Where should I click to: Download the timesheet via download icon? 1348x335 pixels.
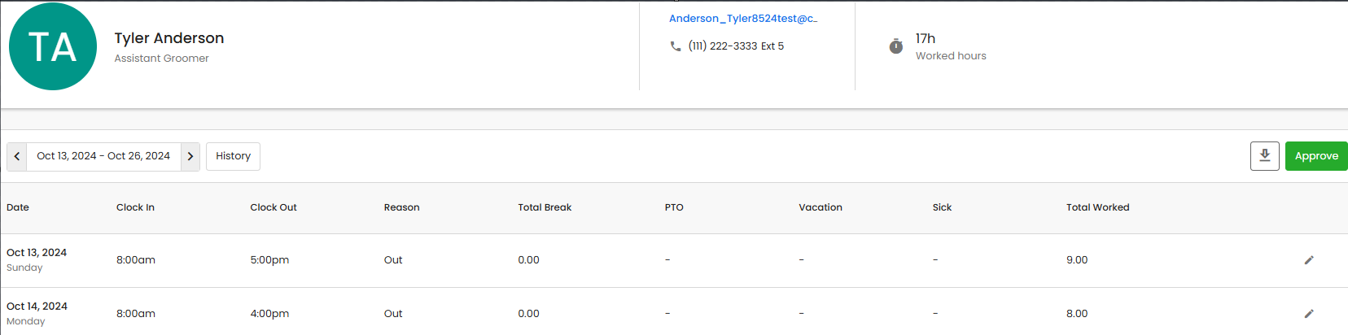[x=1264, y=156]
